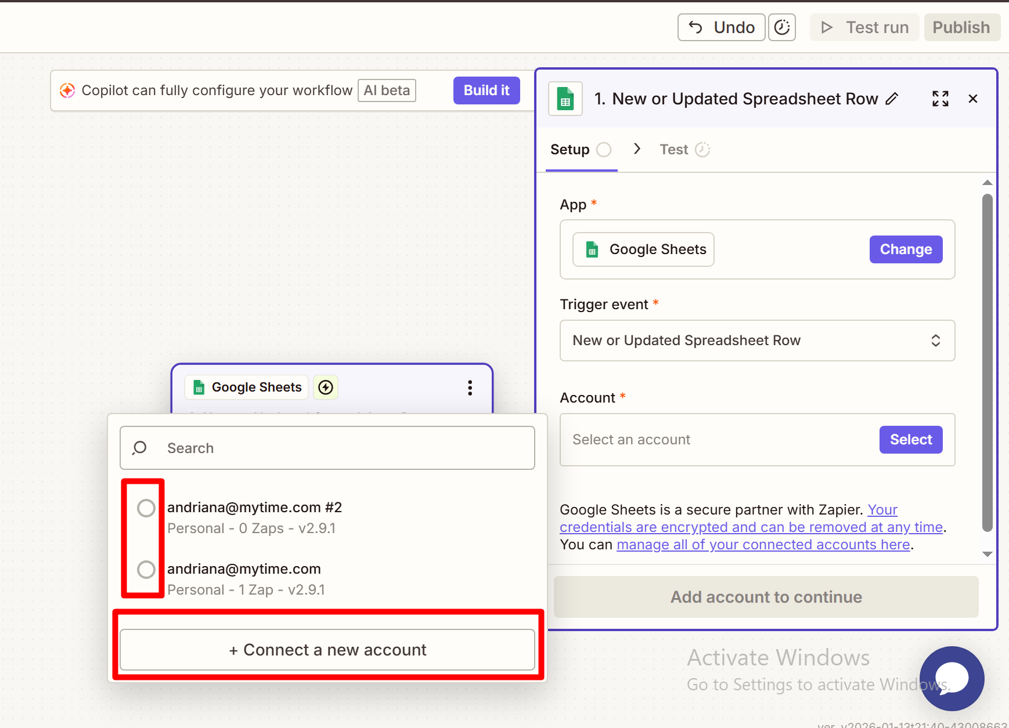Screen dimensions: 1009x728
Task: Click Add account to continue button
Action: click(766, 597)
